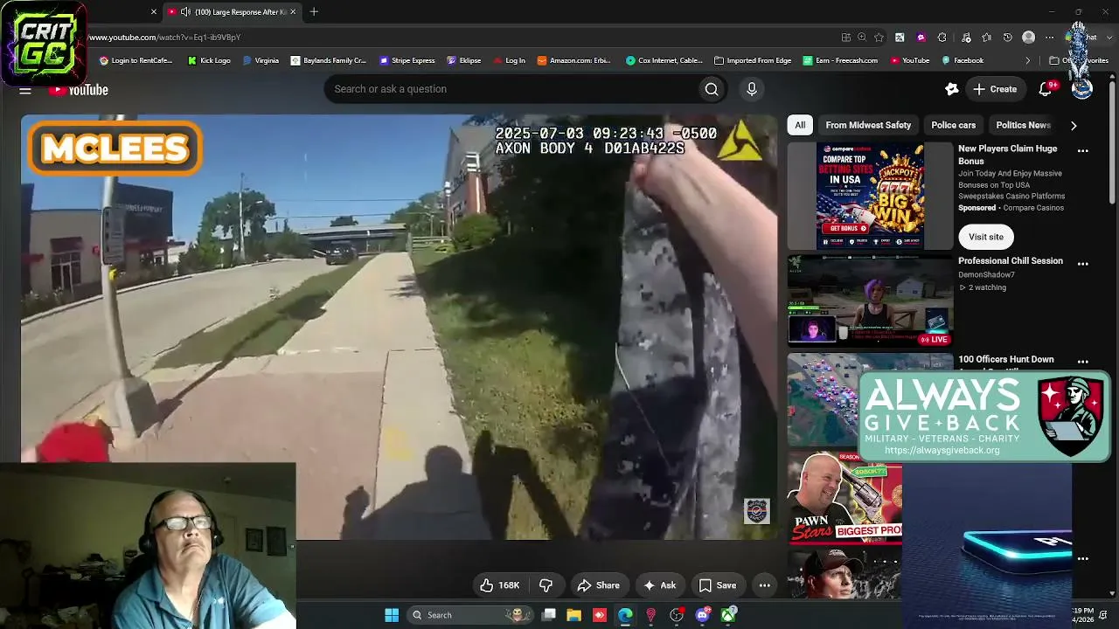Open the Earn - Freecash.com bookmark
The width and height of the screenshot is (1119, 629).
(x=840, y=61)
